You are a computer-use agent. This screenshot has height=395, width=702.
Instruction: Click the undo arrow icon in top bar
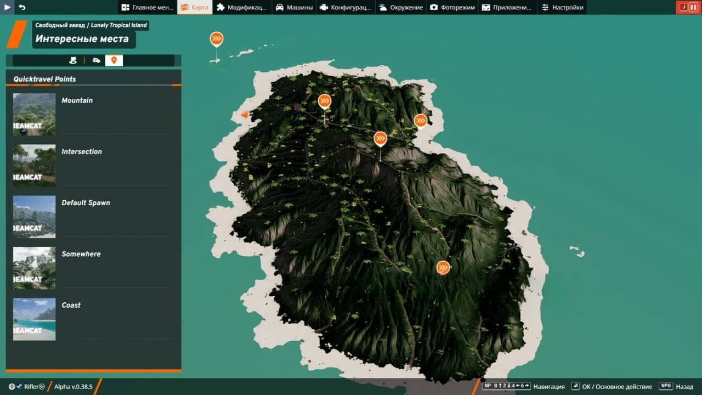coord(22,7)
